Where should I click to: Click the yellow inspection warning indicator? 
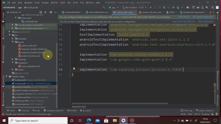click(x=214, y=25)
